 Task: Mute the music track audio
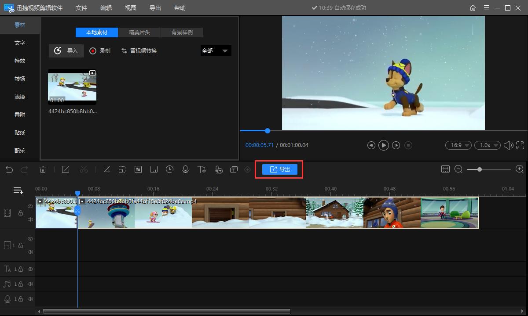click(x=30, y=284)
